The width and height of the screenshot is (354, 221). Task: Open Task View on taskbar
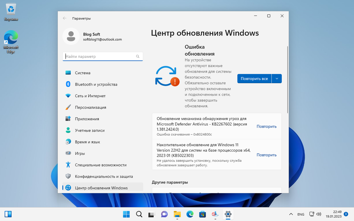tap(152, 214)
